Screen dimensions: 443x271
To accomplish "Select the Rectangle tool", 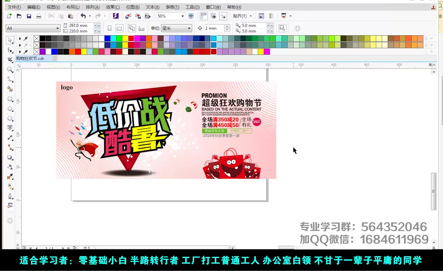I will click(10, 99).
